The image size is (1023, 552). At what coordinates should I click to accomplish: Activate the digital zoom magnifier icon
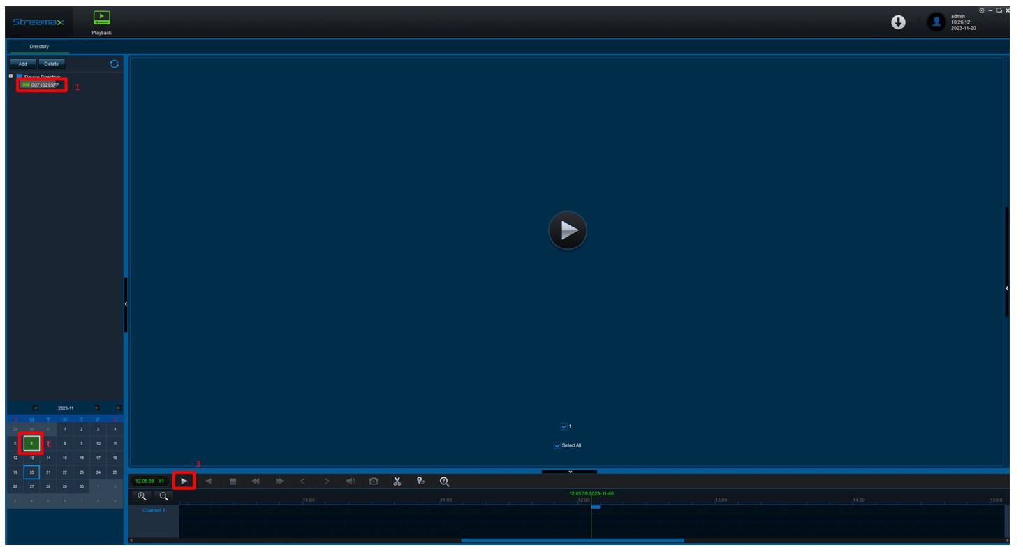pos(443,481)
